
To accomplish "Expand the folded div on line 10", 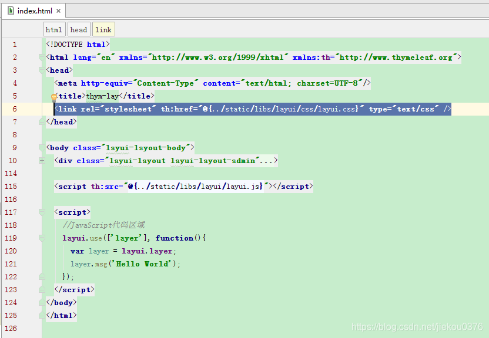I will pos(42,161).
